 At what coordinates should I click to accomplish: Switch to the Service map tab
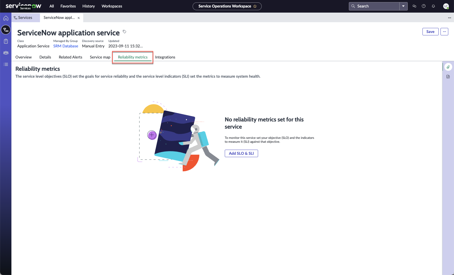click(x=100, y=57)
